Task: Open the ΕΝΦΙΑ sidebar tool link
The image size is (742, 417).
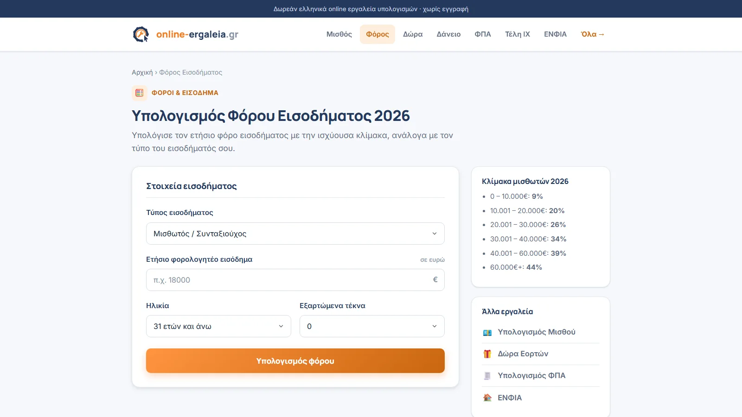Action: pos(541,398)
